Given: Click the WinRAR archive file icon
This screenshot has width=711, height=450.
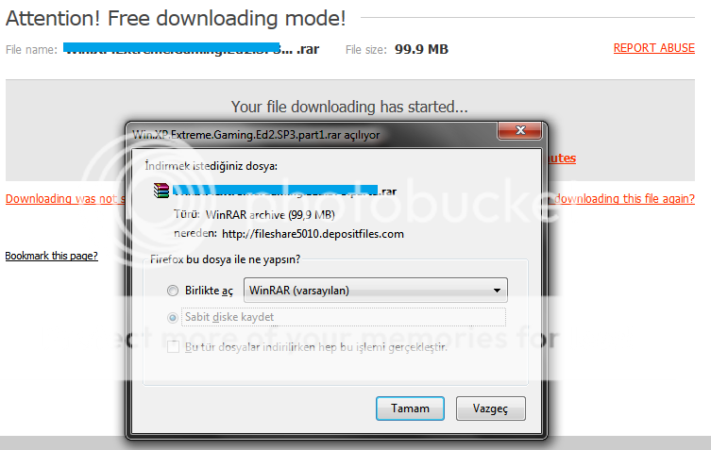Looking at the screenshot, I should [x=161, y=191].
